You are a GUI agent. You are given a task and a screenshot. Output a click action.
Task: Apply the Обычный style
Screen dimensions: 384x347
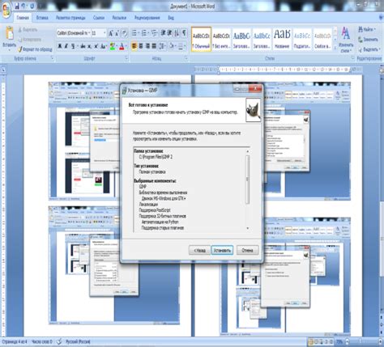[201, 40]
